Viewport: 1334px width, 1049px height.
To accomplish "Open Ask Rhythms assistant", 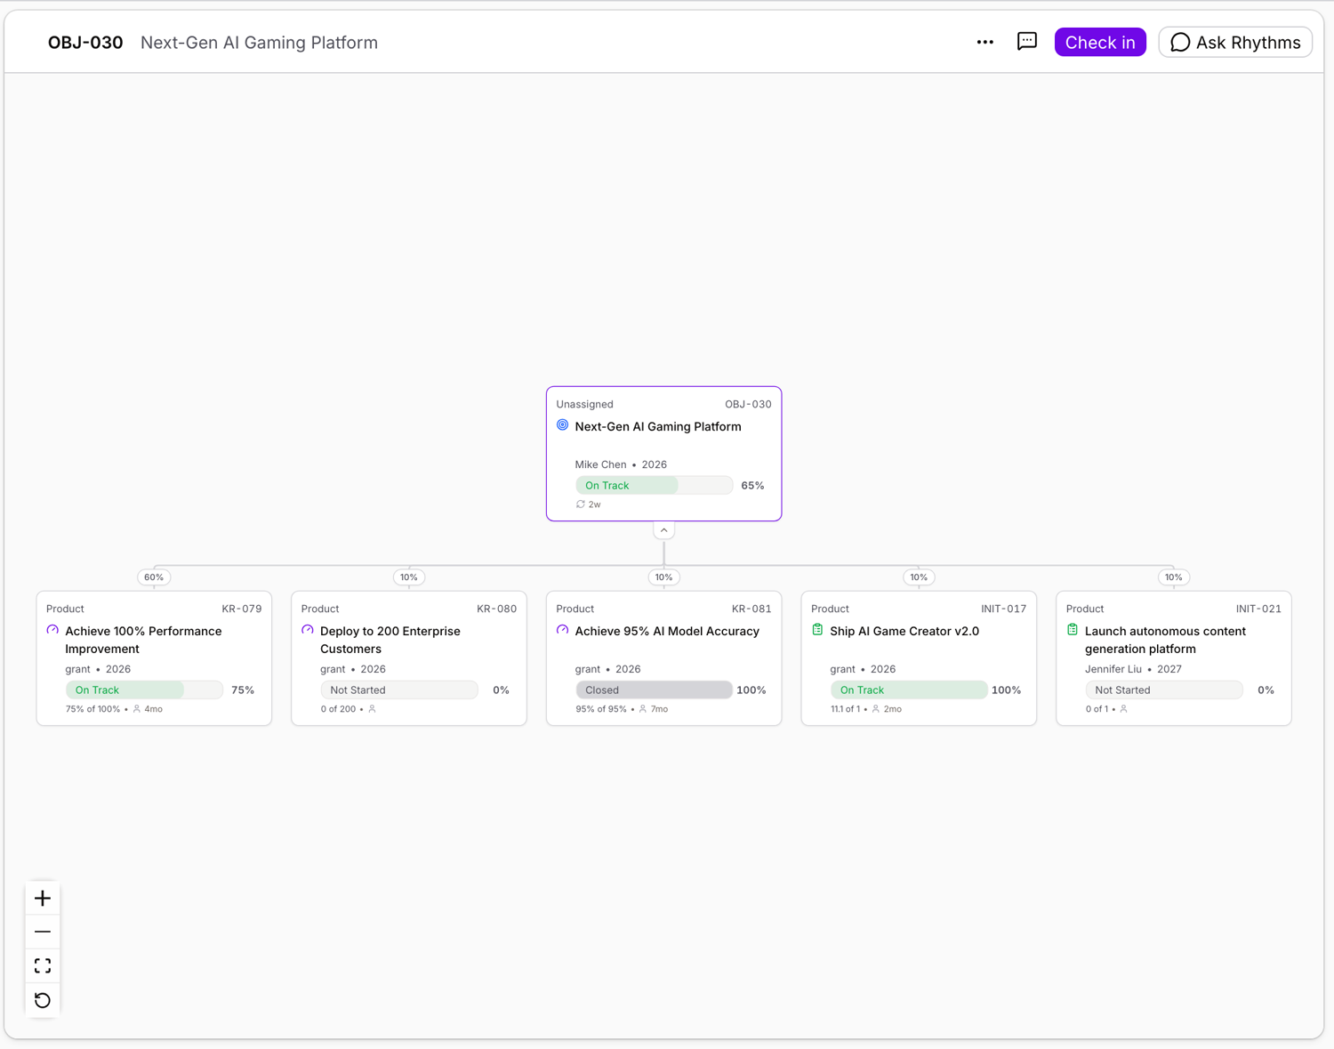I will pyautogui.click(x=1235, y=42).
